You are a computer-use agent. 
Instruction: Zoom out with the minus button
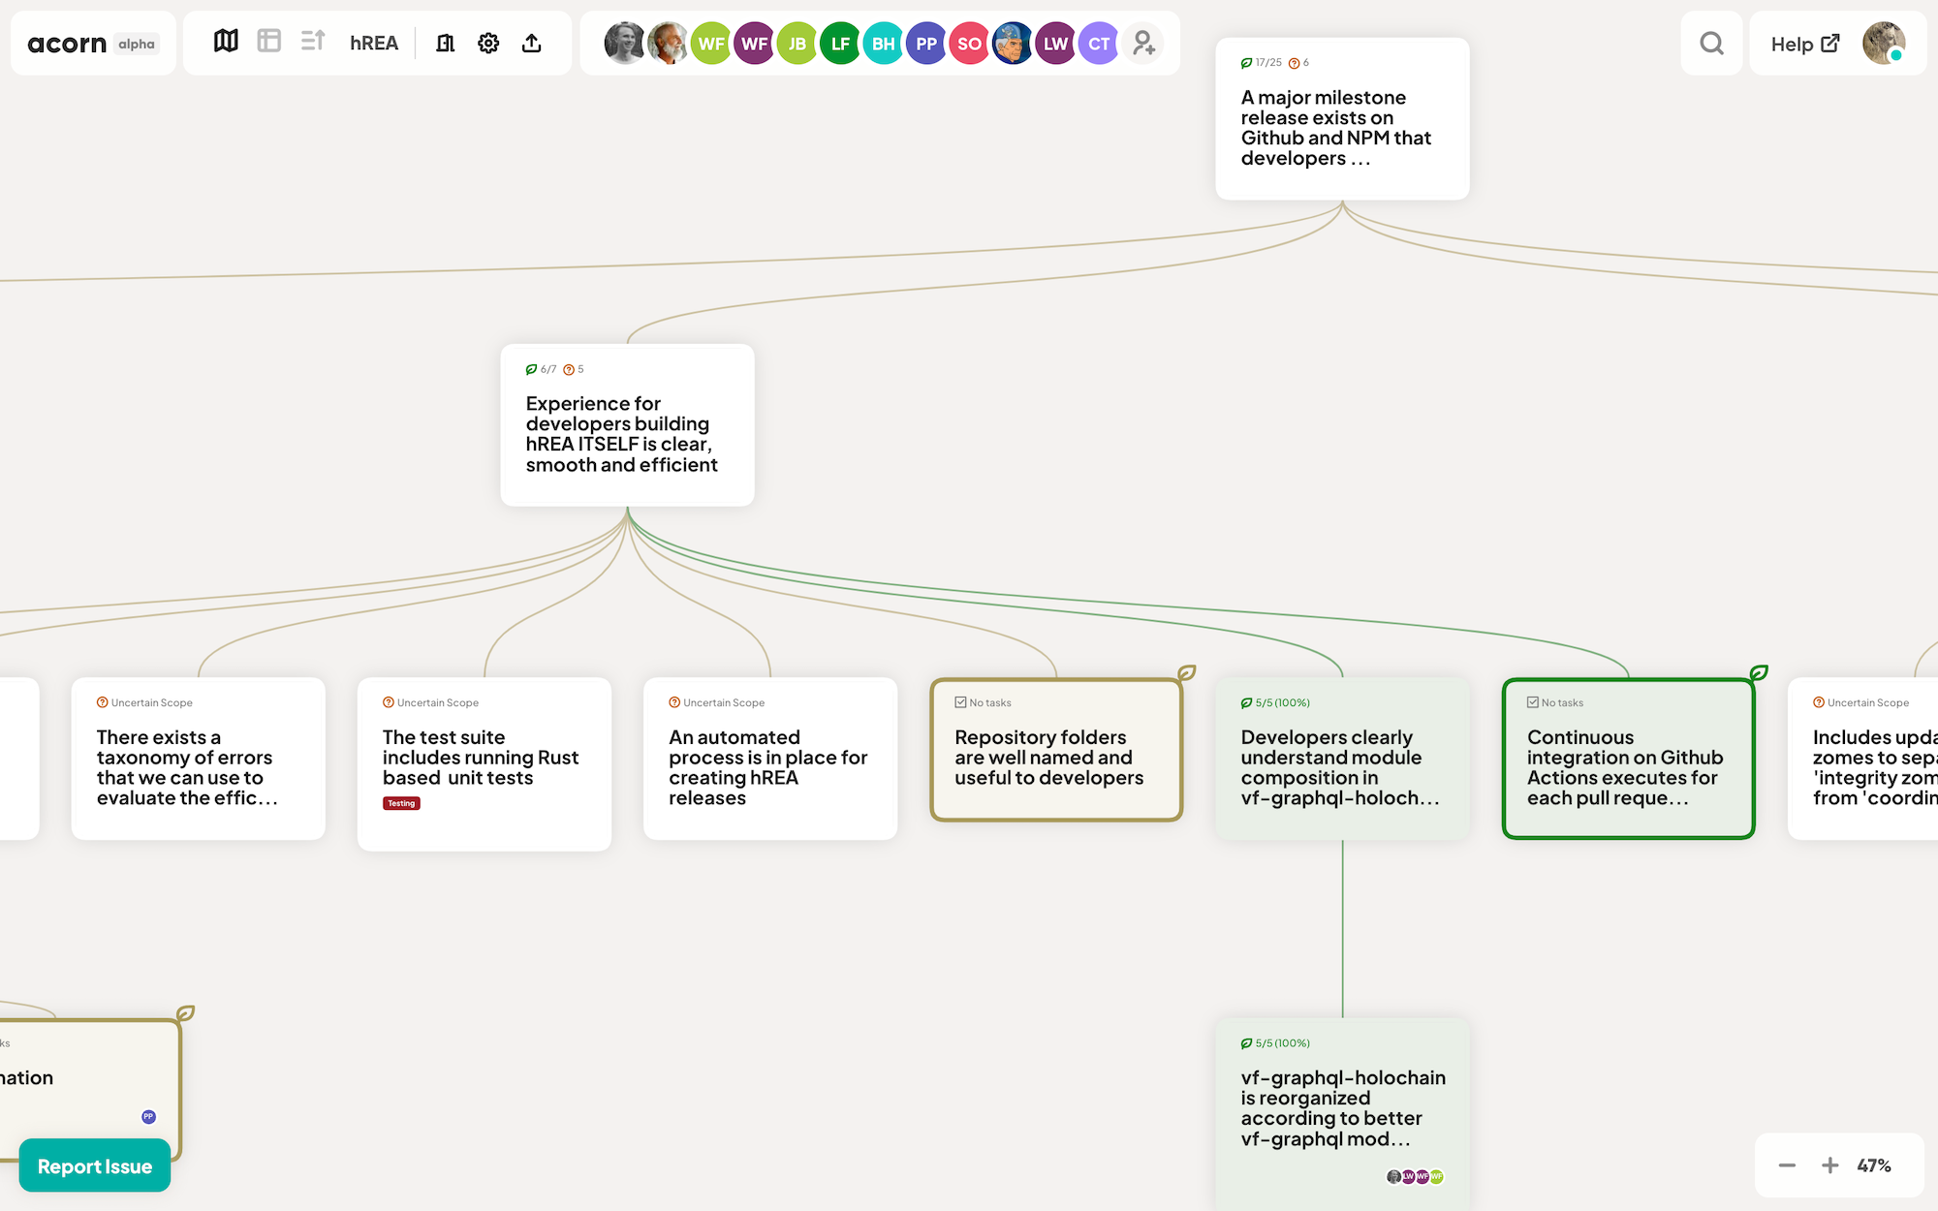click(x=1787, y=1165)
